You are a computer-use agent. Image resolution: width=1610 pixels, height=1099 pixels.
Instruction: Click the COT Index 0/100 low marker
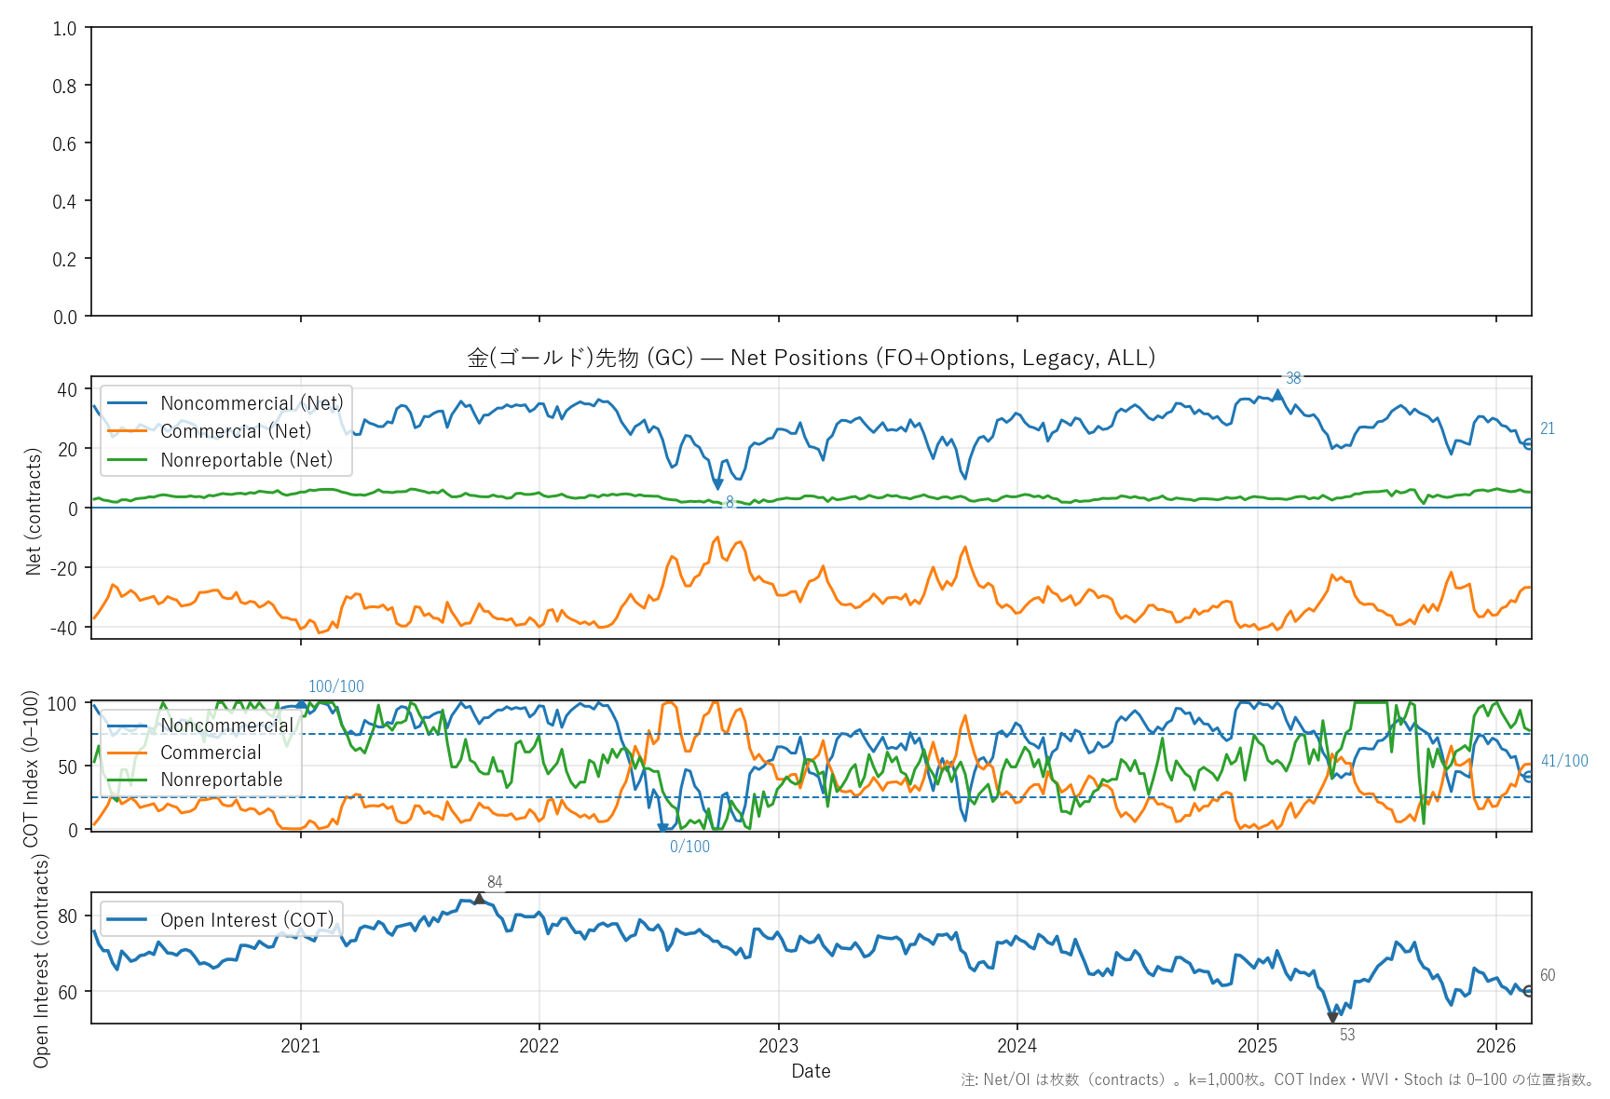click(662, 827)
